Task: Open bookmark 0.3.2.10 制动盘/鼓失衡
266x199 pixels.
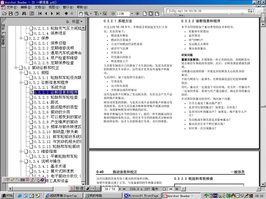Action: [x=56, y=132]
